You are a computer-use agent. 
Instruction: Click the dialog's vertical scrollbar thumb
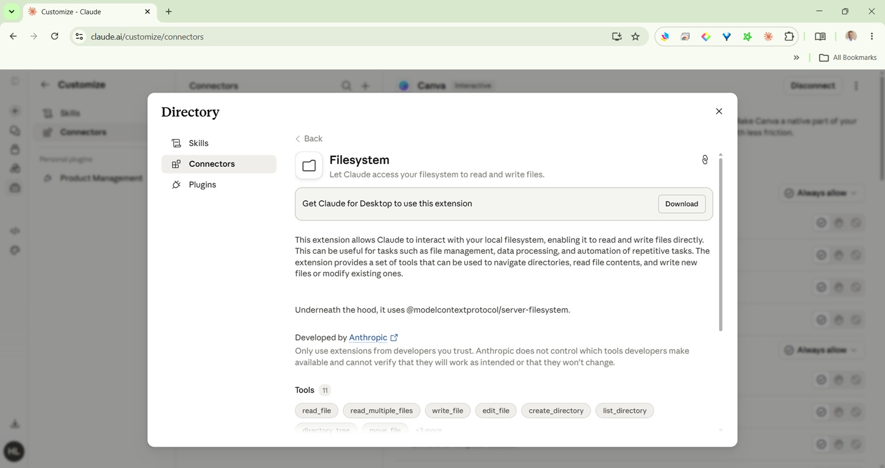click(720, 245)
